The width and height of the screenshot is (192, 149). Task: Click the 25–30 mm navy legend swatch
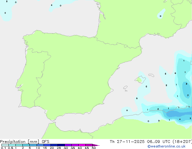[61, 145]
